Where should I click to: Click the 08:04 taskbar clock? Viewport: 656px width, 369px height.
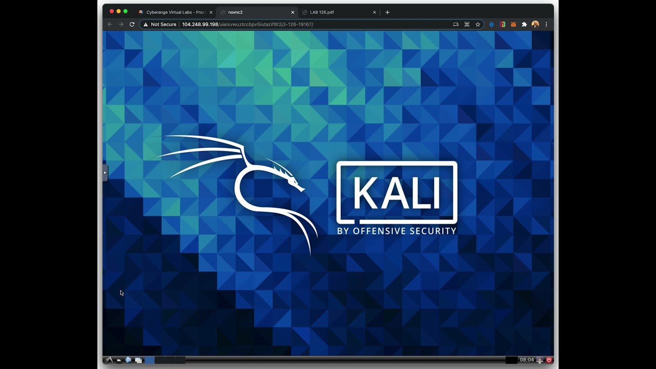(527, 360)
